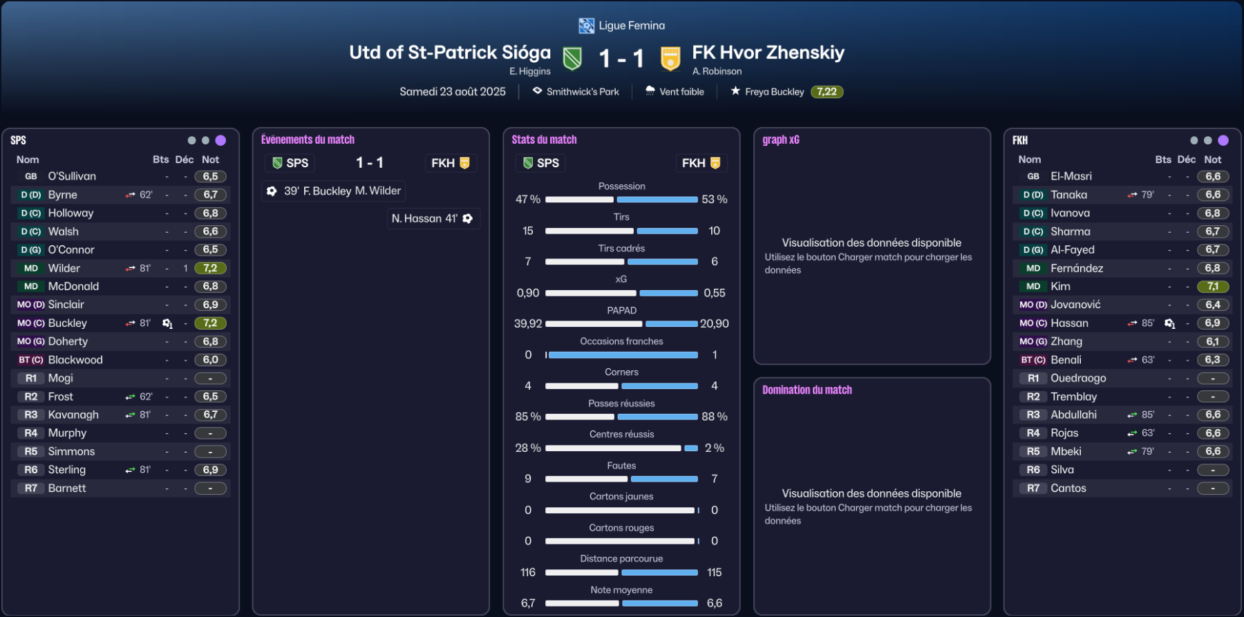The image size is (1244, 617).
Task: Click the FKH team button in Stats du match
Action: tap(701, 163)
